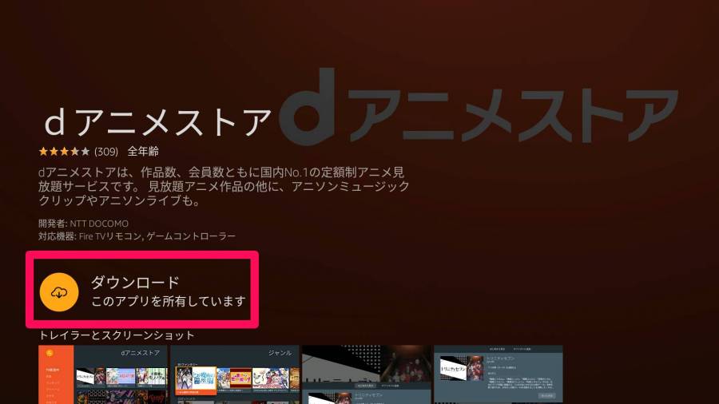The height and width of the screenshot is (404, 719).
Task: Open the third screenshot with dark theater image
Action: pyautogui.click(x=367, y=374)
